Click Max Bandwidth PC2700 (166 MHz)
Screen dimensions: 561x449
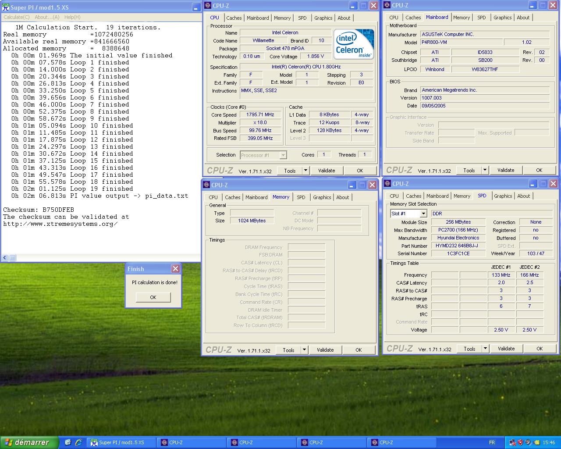458,230
